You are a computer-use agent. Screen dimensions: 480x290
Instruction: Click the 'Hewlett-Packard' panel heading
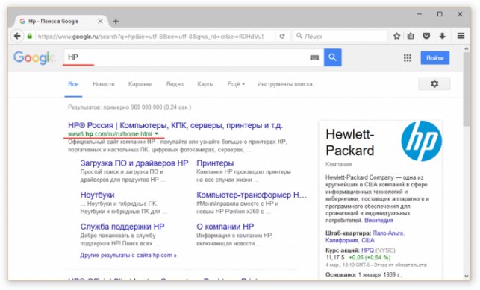coord(349,142)
